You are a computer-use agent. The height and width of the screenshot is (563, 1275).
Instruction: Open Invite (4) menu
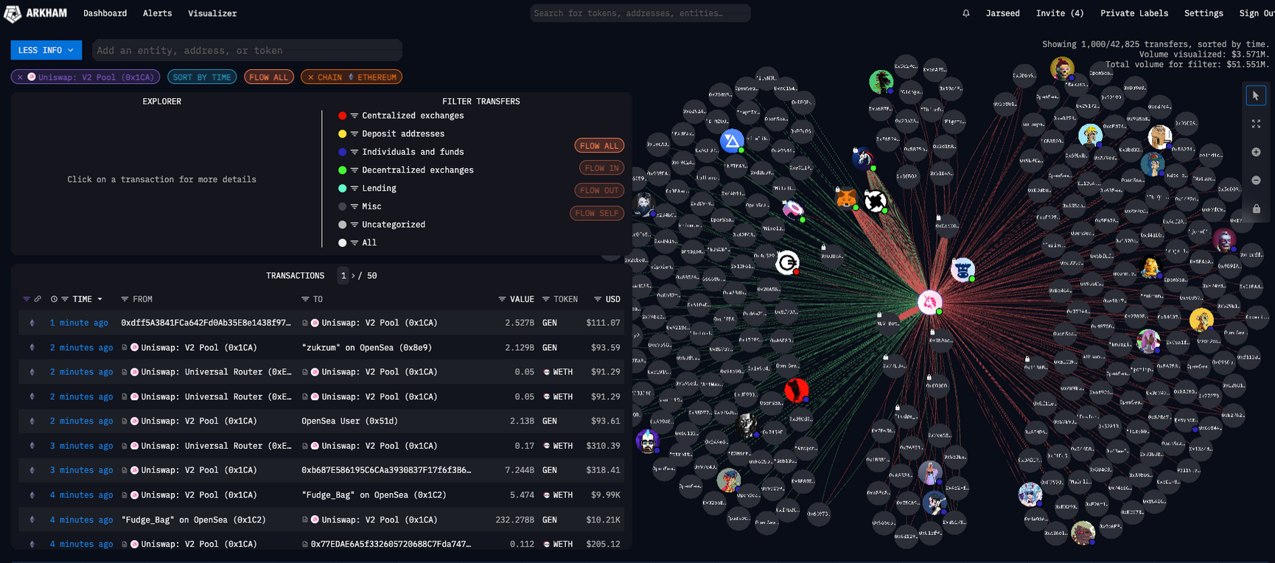1060,13
